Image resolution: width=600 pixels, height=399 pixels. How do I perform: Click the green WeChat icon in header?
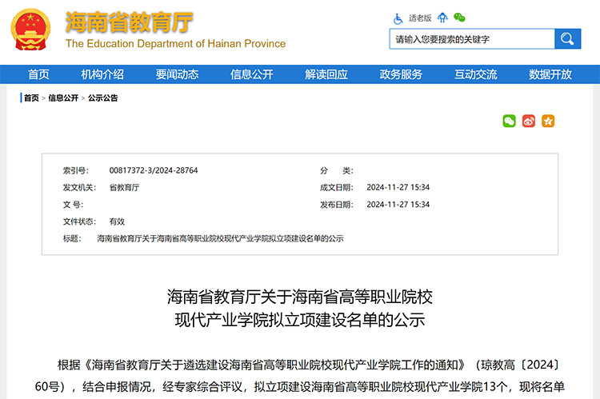click(x=459, y=18)
